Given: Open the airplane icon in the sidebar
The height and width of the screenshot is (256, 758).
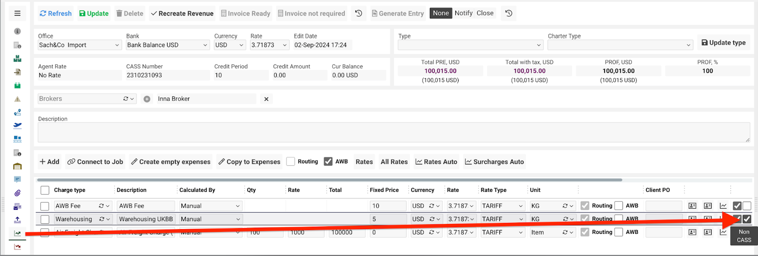Looking at the screenshot, I should [18, 126].
